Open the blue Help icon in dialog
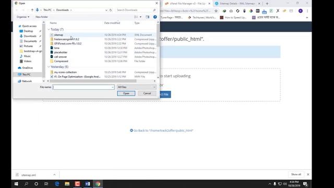 tap(155, 17)
